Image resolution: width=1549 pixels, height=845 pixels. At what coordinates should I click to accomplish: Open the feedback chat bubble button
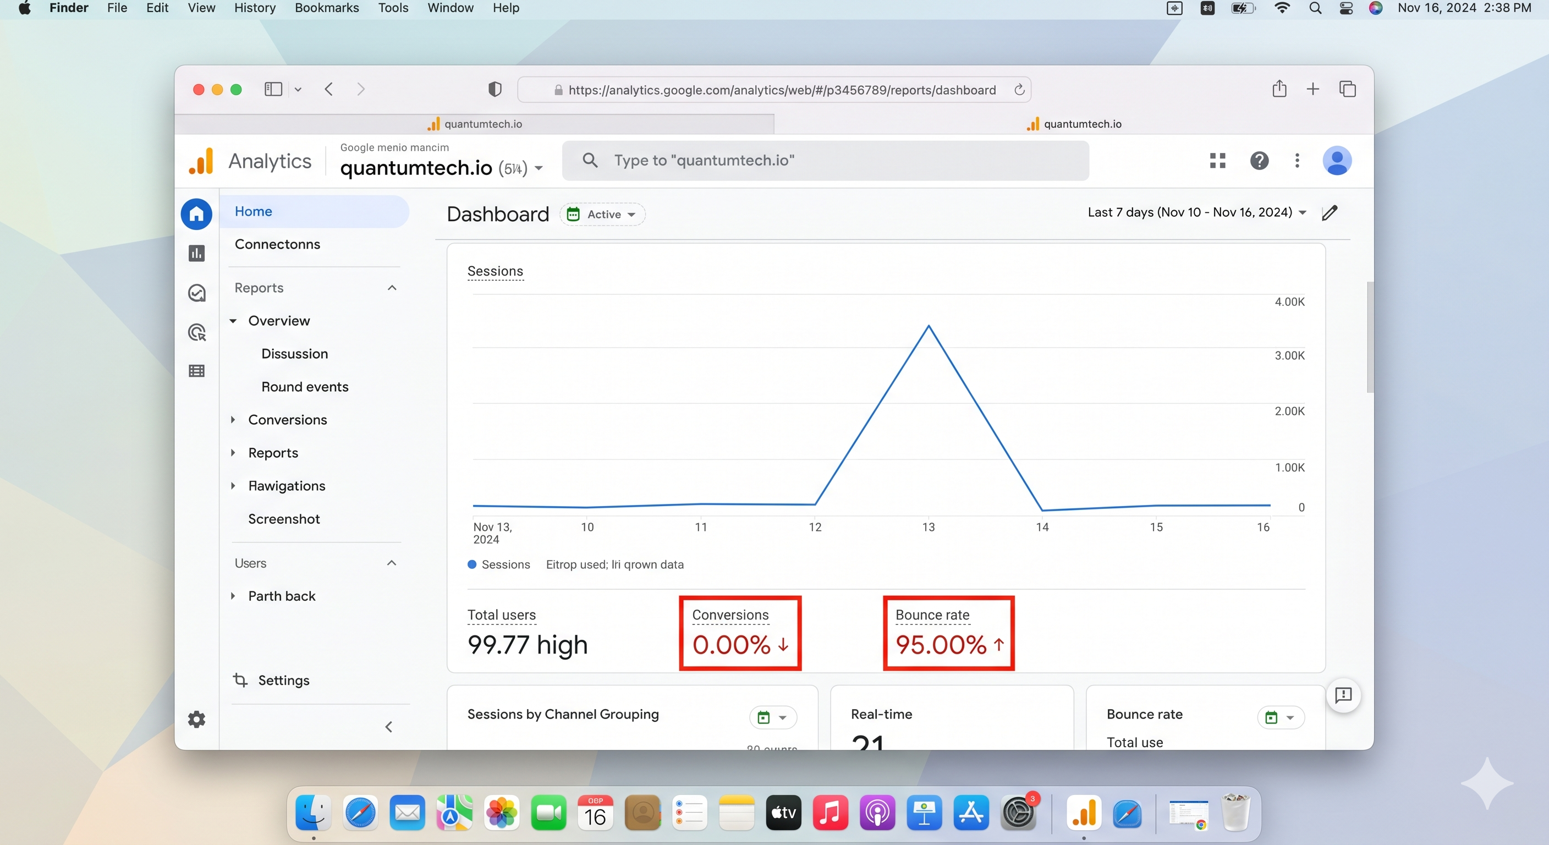pyautogui.click(x=1343, y=695)
